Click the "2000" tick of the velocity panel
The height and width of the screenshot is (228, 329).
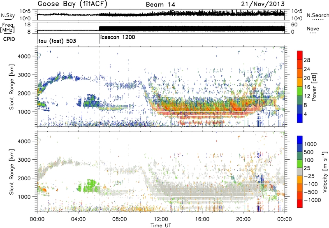click(x=24, y=178)
